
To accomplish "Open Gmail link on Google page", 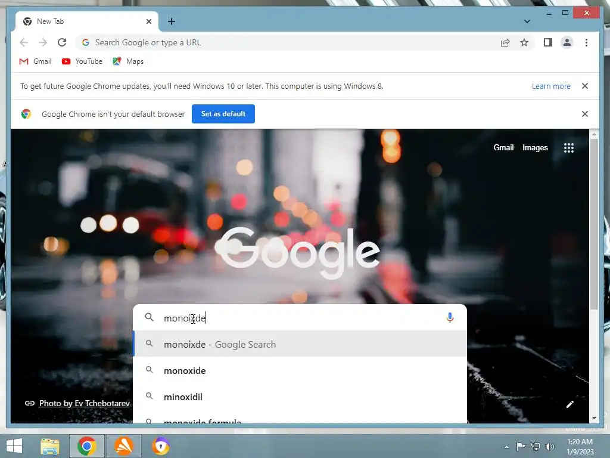I will [x=503, y=148].
